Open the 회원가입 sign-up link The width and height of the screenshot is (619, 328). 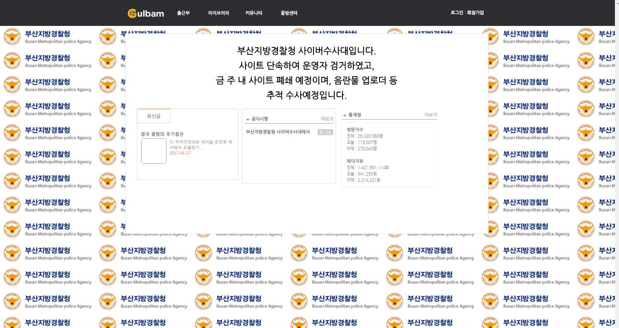click(475, 13)
